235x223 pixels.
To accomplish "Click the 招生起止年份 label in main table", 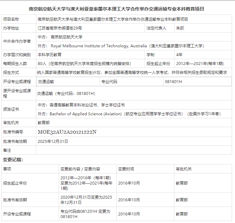I will tap(158, 64).
